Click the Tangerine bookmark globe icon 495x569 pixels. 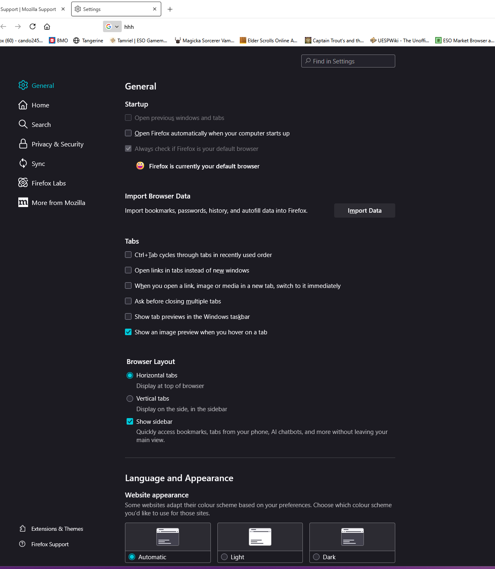(77, 40)
